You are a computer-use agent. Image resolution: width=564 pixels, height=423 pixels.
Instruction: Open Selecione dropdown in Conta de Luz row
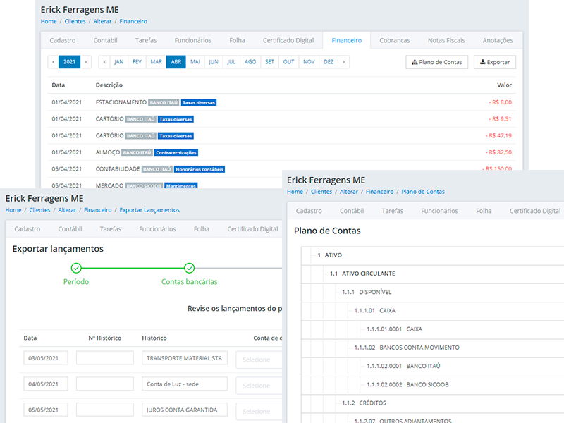coord(259,386)
